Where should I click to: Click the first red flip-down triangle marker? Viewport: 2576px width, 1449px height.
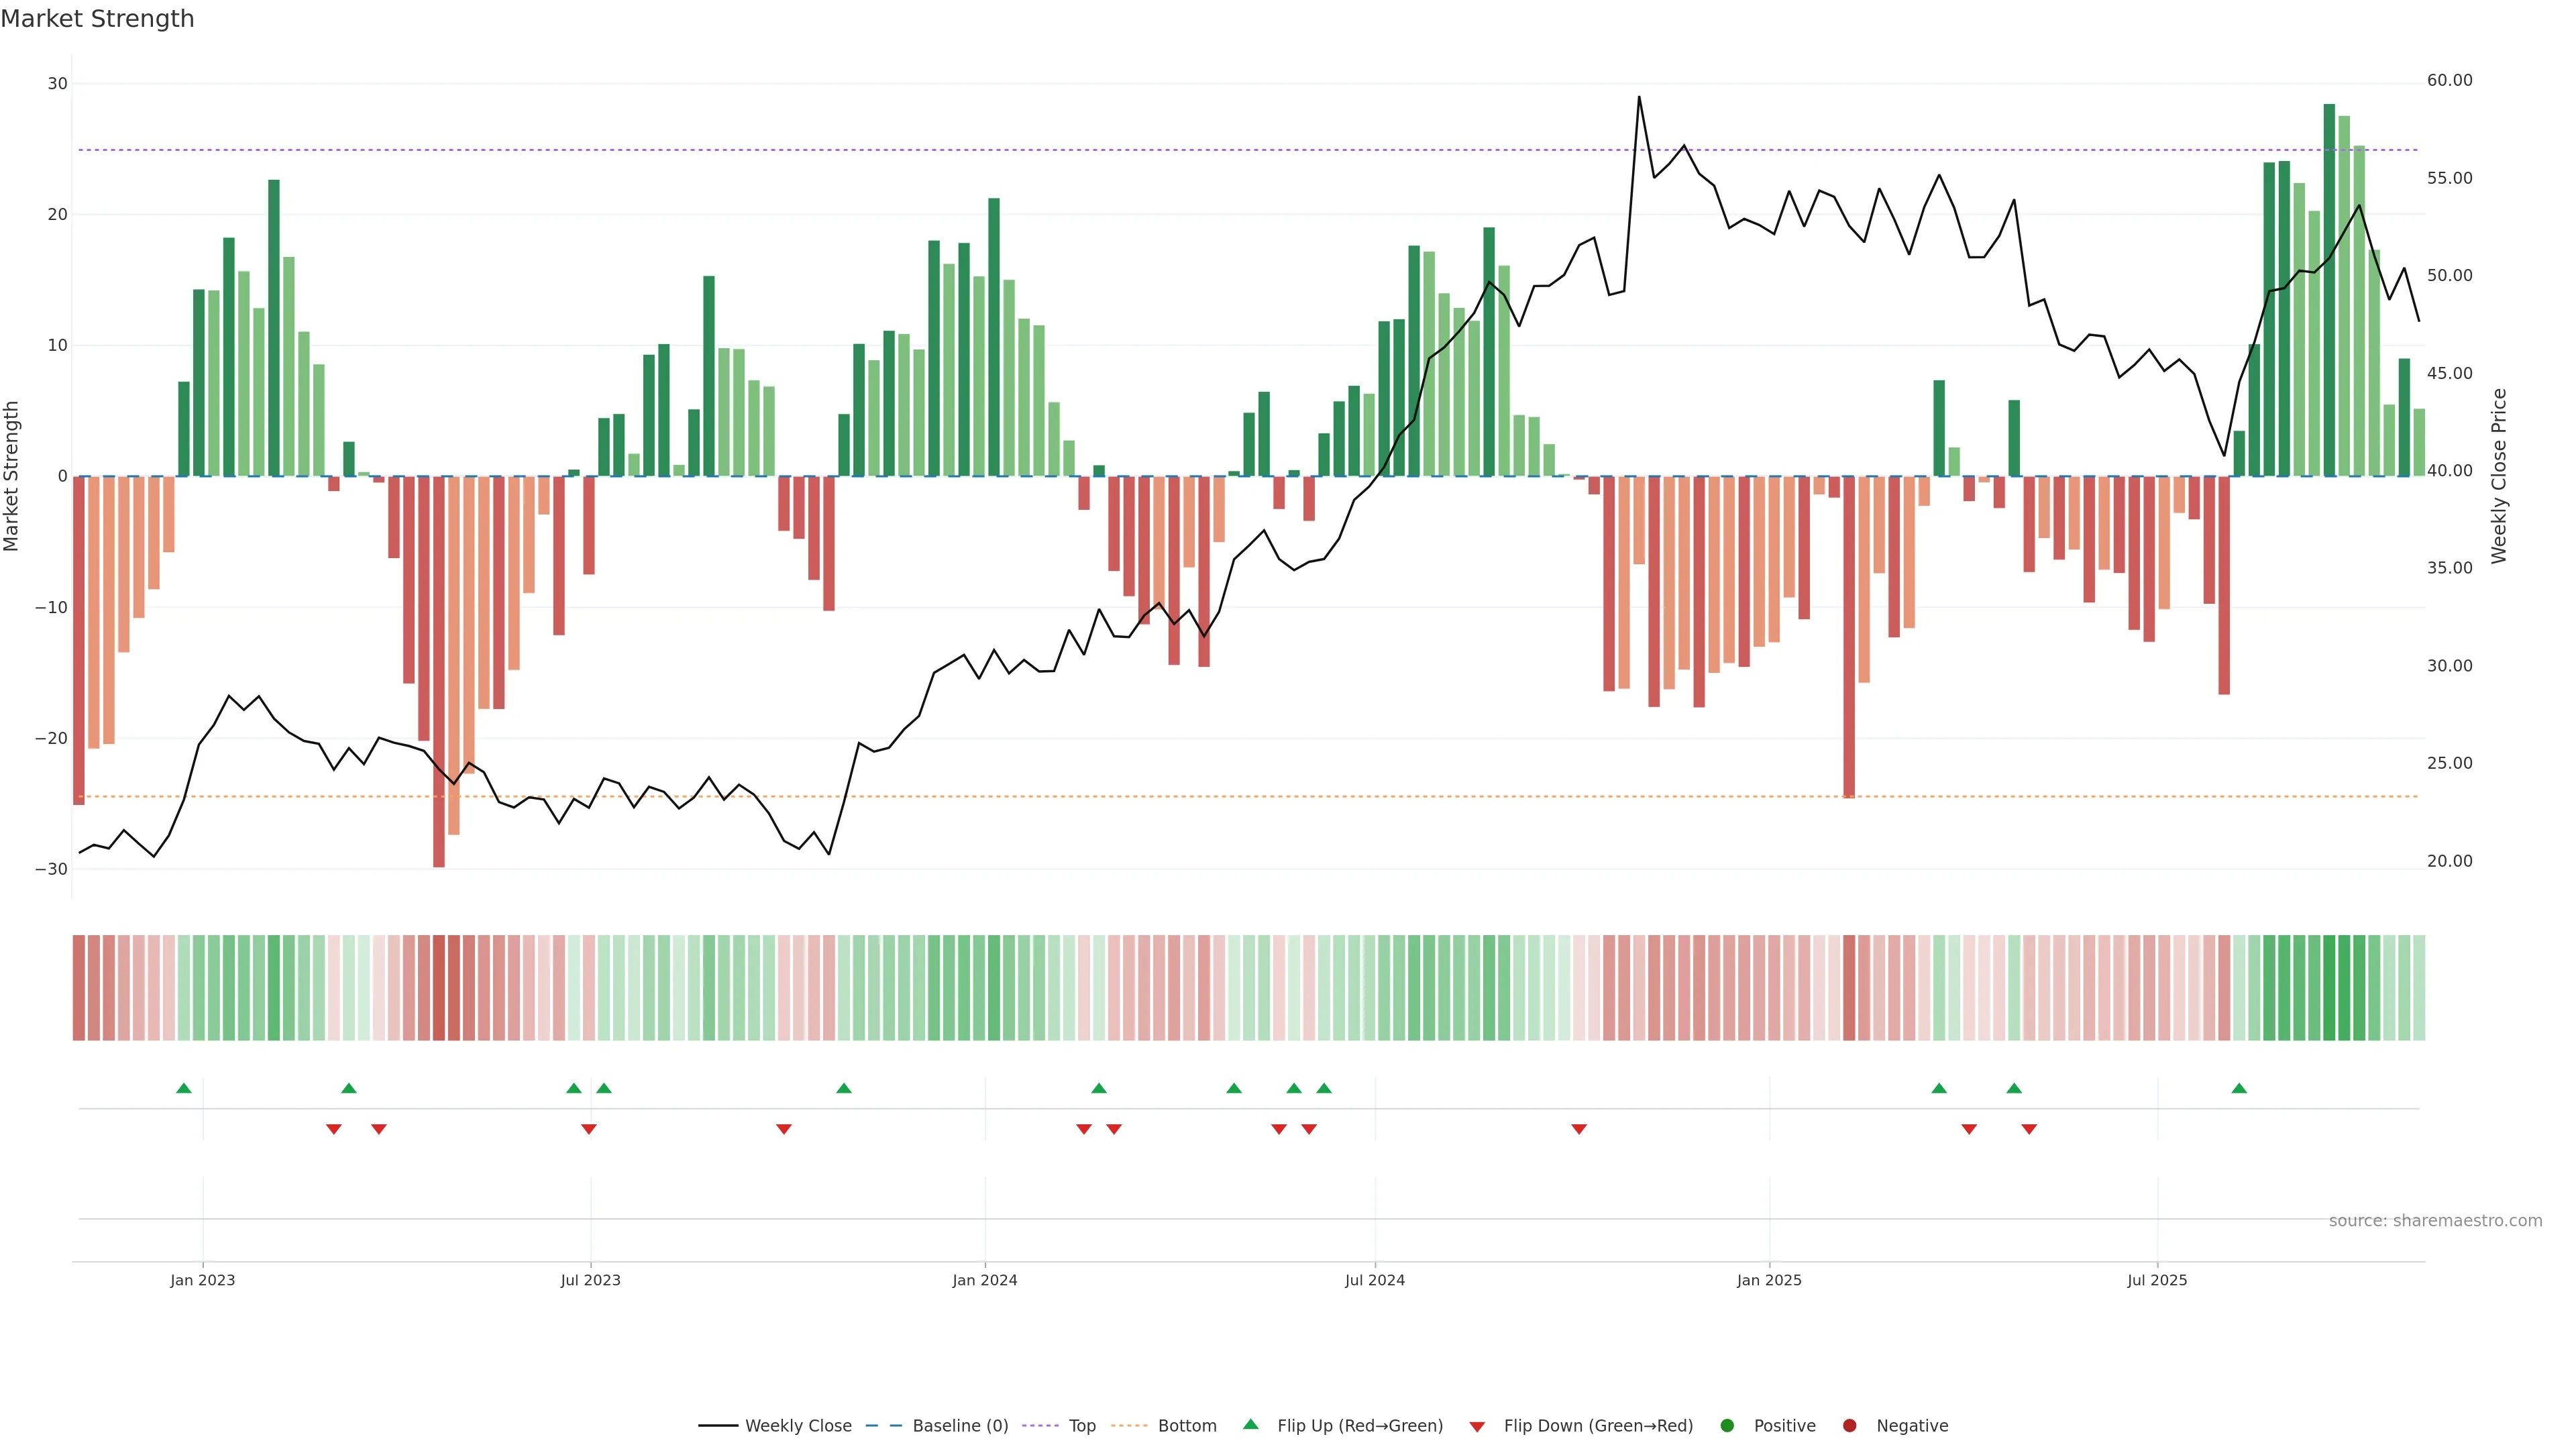coord(334,1129)
